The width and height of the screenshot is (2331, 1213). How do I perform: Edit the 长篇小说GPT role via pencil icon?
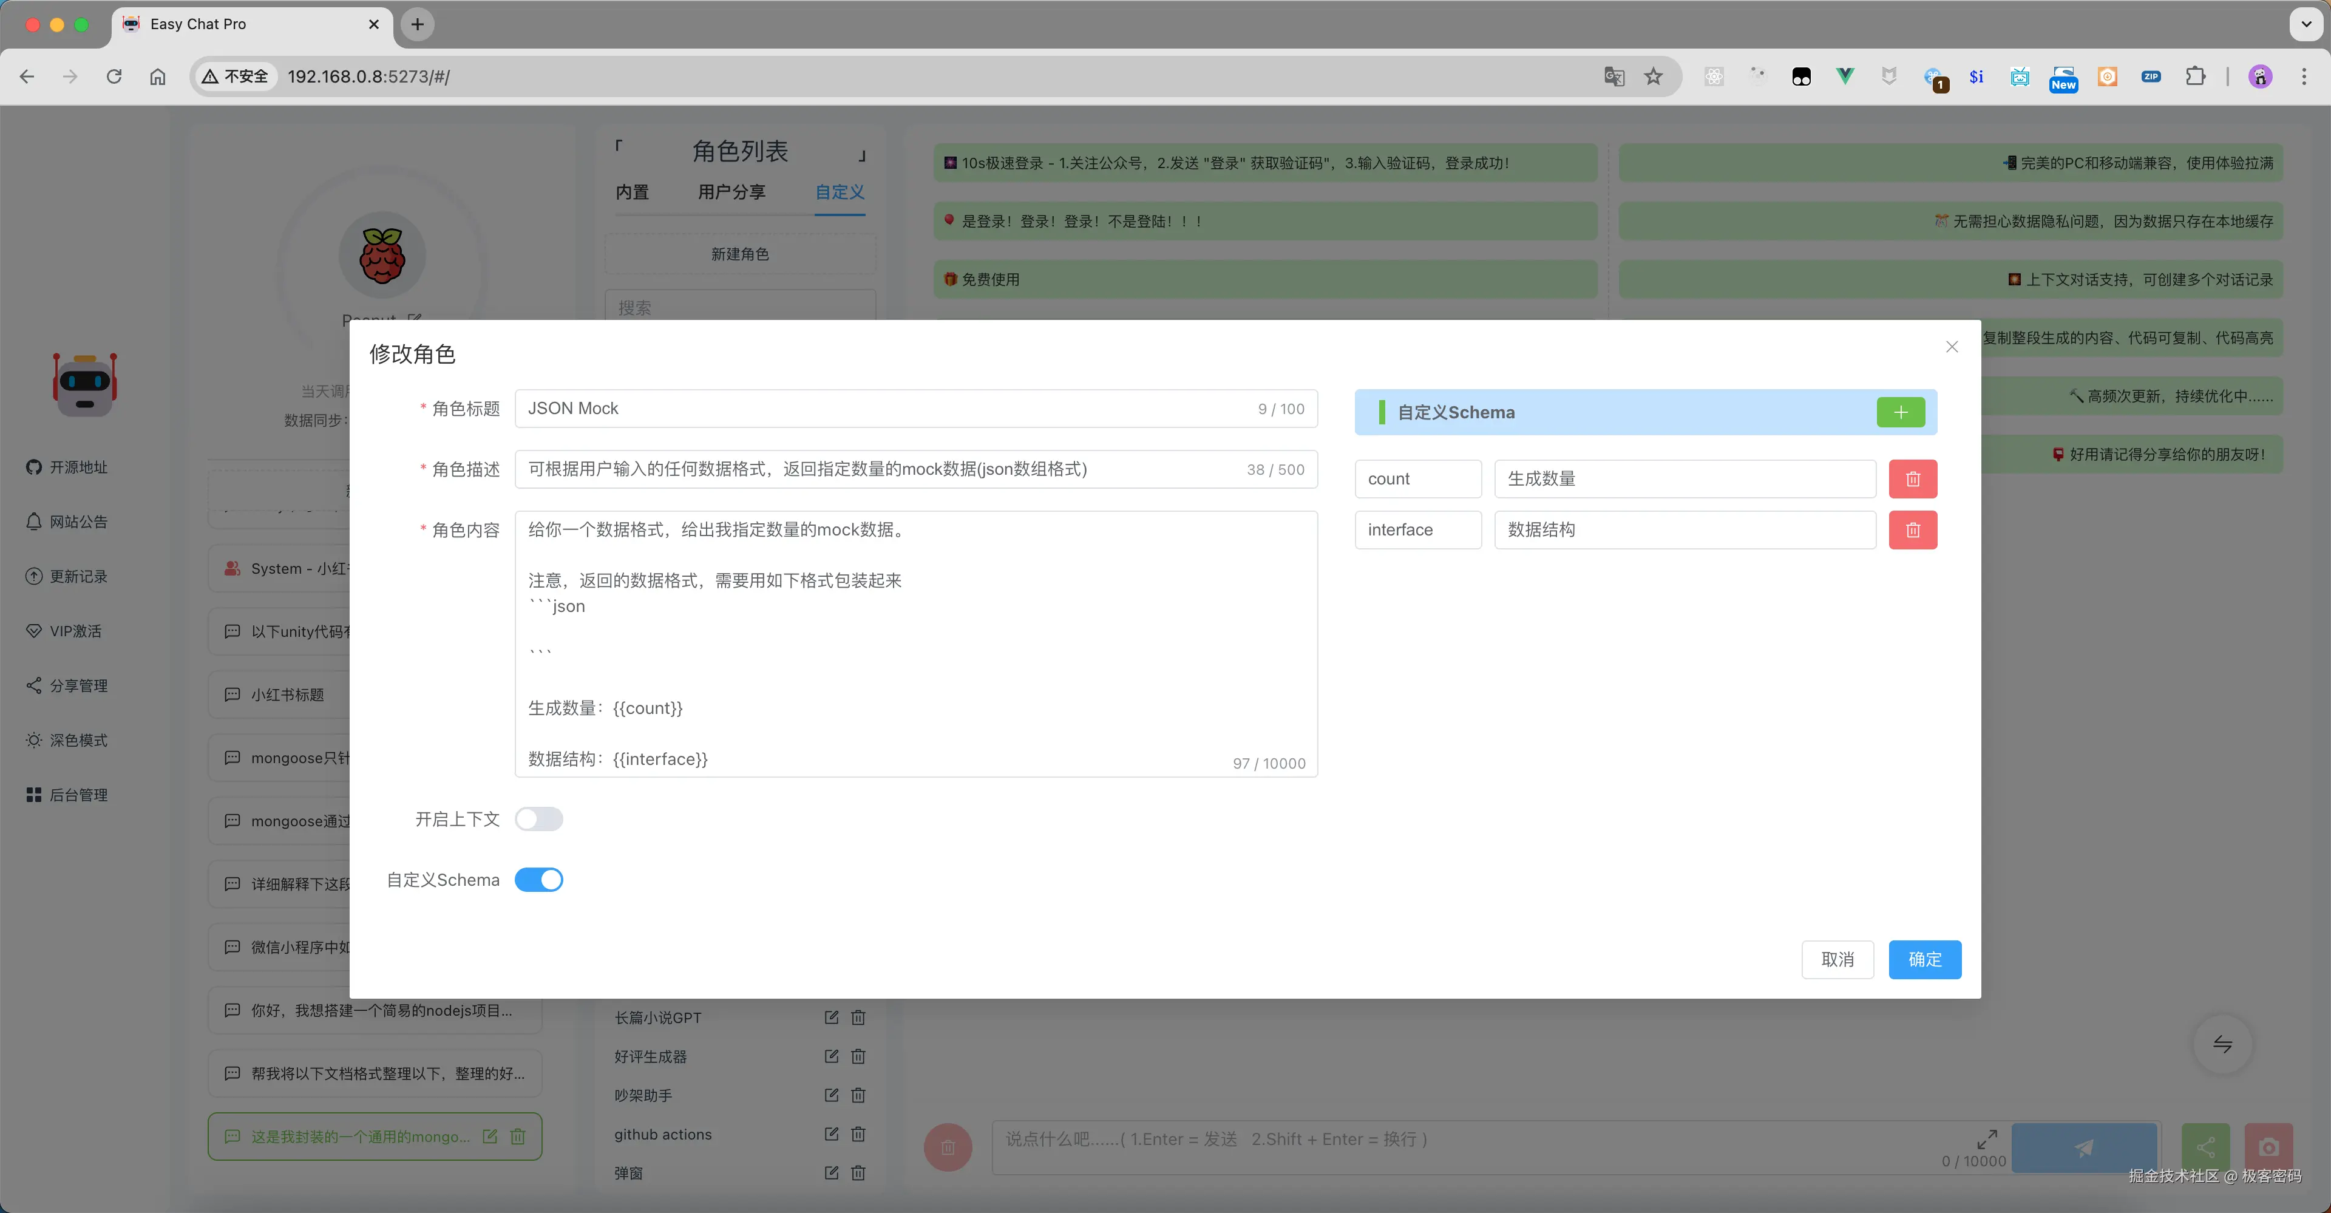(830, 1018)
